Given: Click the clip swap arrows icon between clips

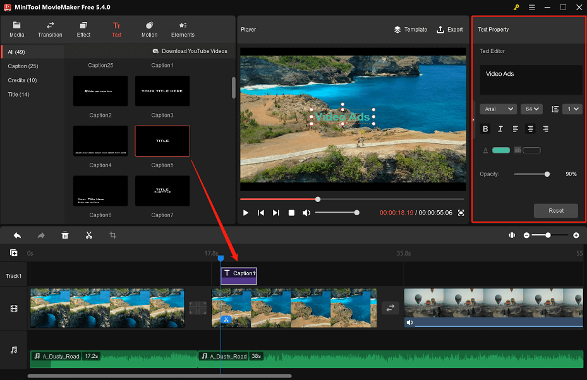Looking at the screenshot, I should tap(390, 308).
